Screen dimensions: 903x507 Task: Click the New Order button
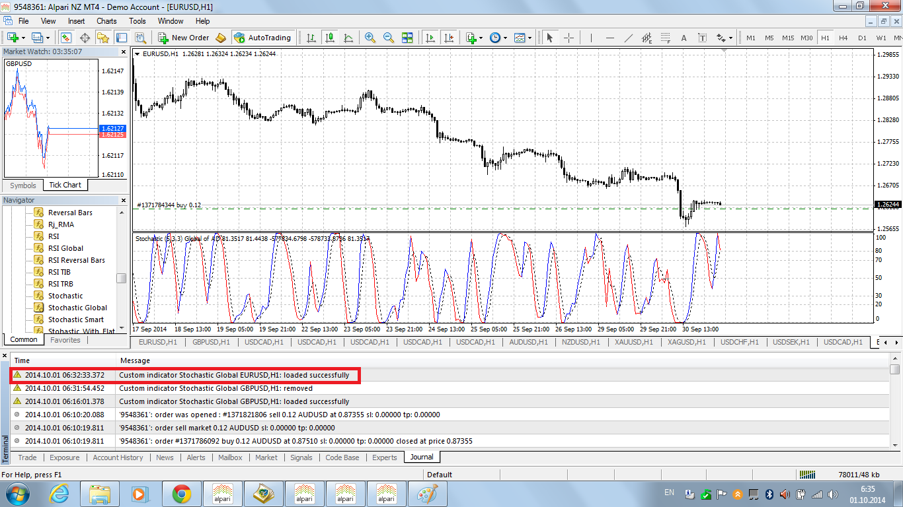(183, 38)
